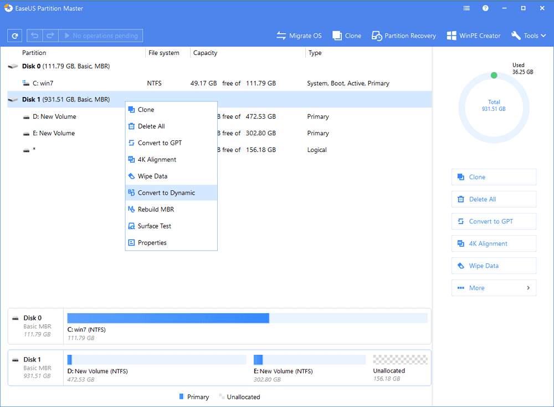Click Convert to GPT icon in context menu
The height and width of the screenshot is (407, 554).
pos(131,143)
